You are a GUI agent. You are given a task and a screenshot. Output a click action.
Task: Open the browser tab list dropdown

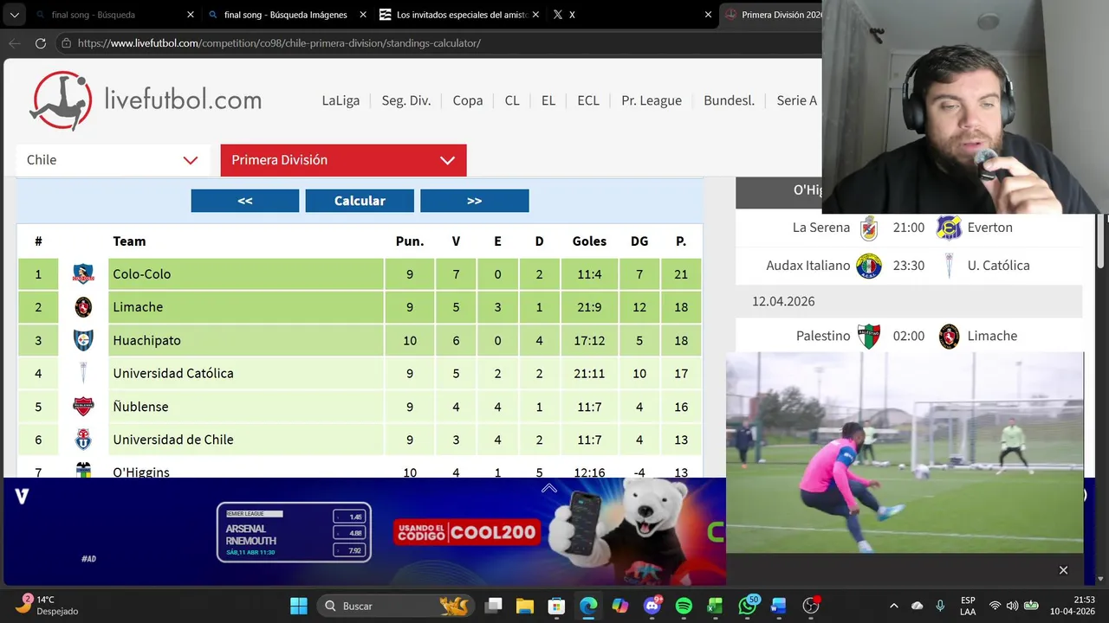14,15
